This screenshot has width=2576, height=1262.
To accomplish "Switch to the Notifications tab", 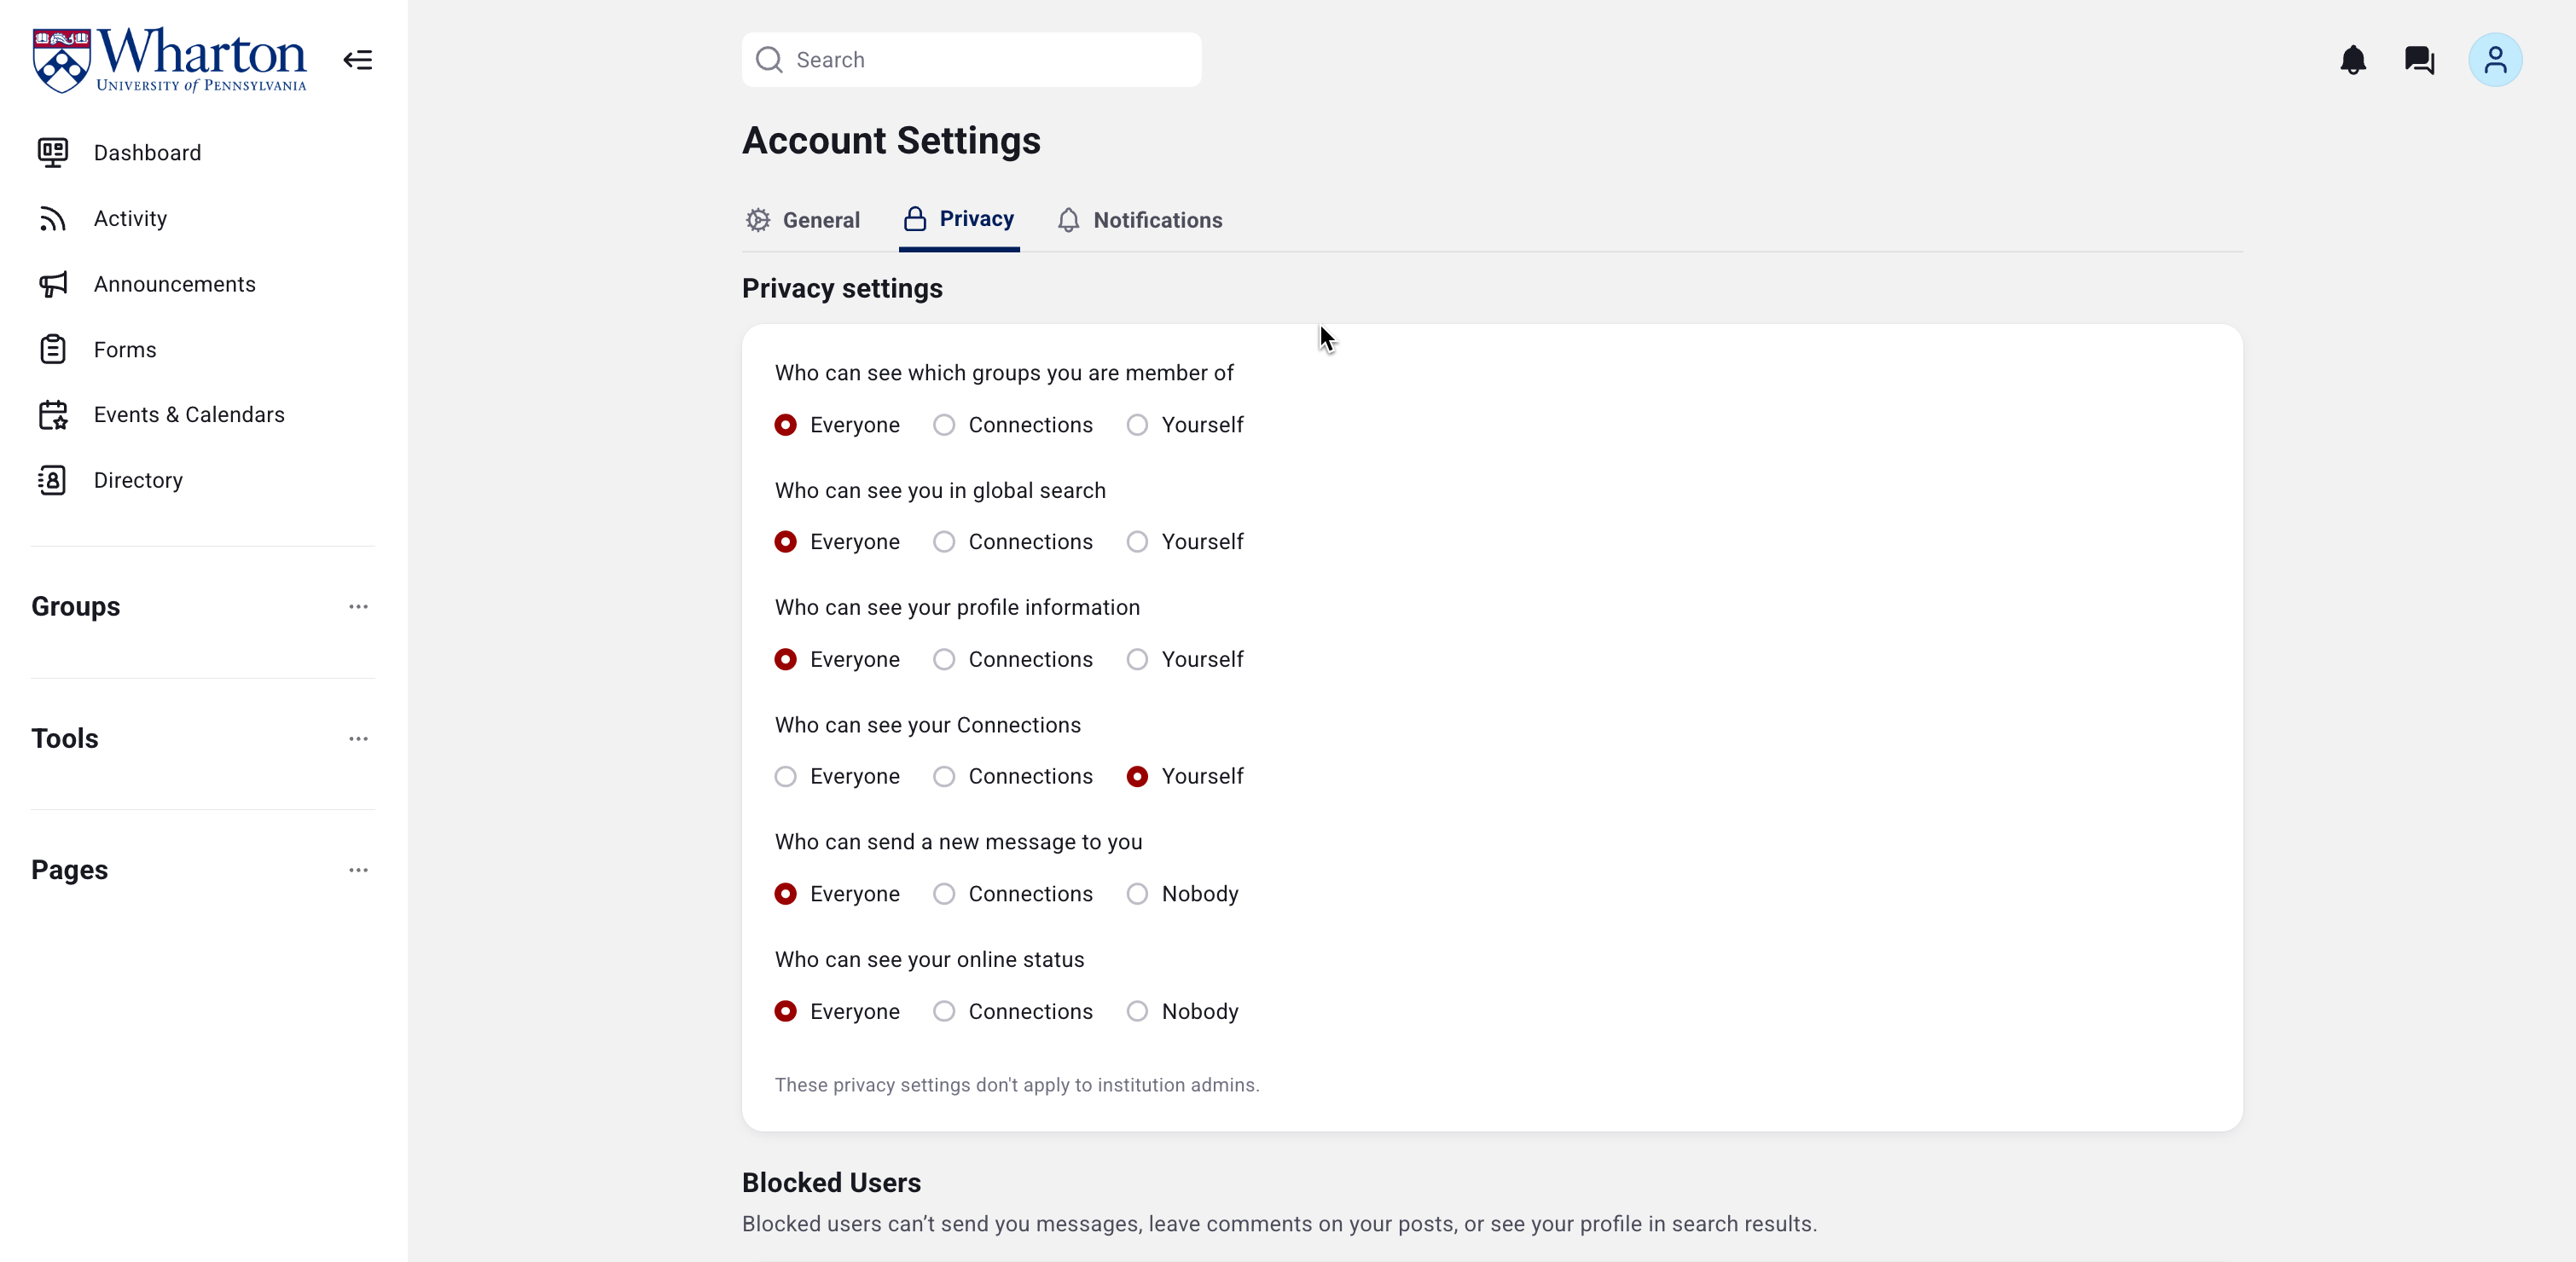I will click(1140, 220).
